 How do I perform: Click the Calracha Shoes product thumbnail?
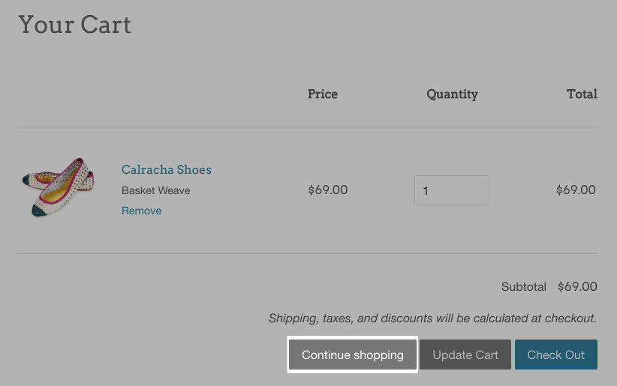58,187
